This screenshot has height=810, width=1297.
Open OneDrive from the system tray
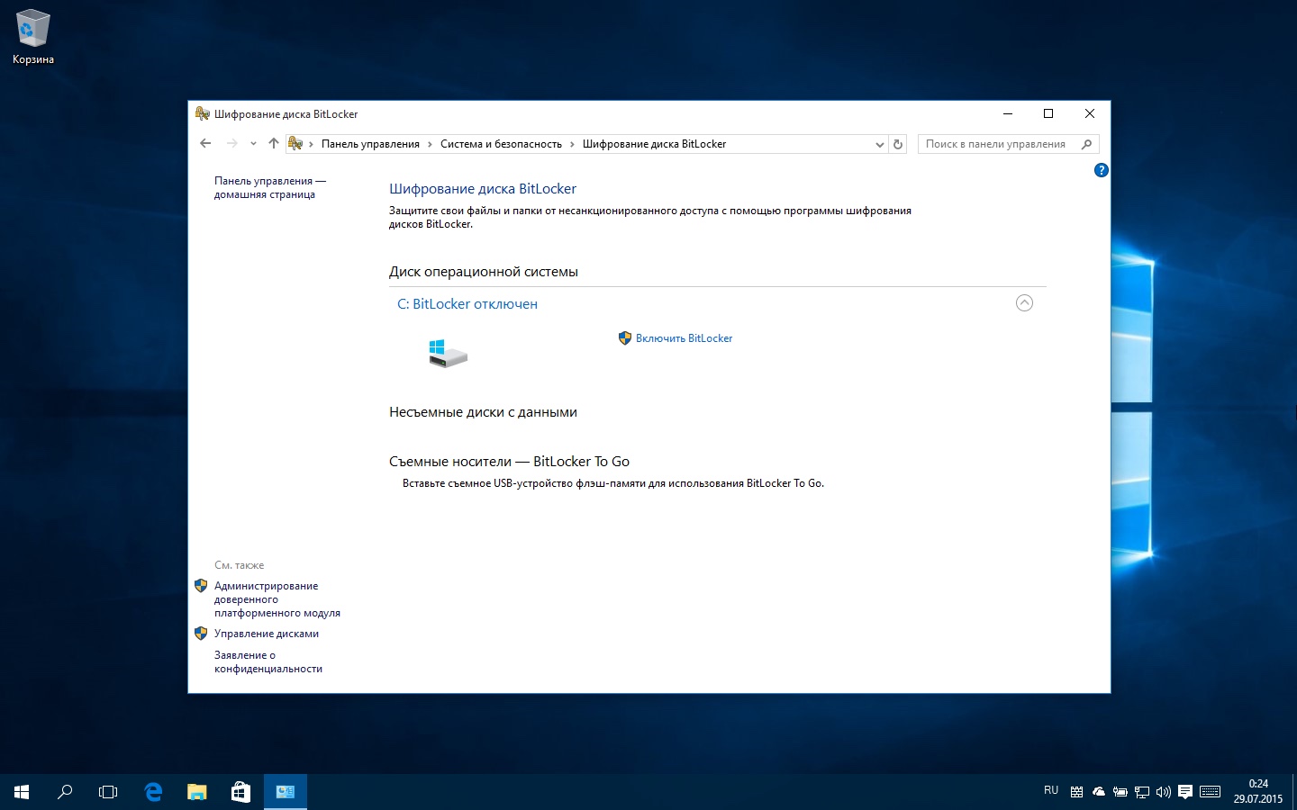pyautogui.click(x=1098, y=792)
